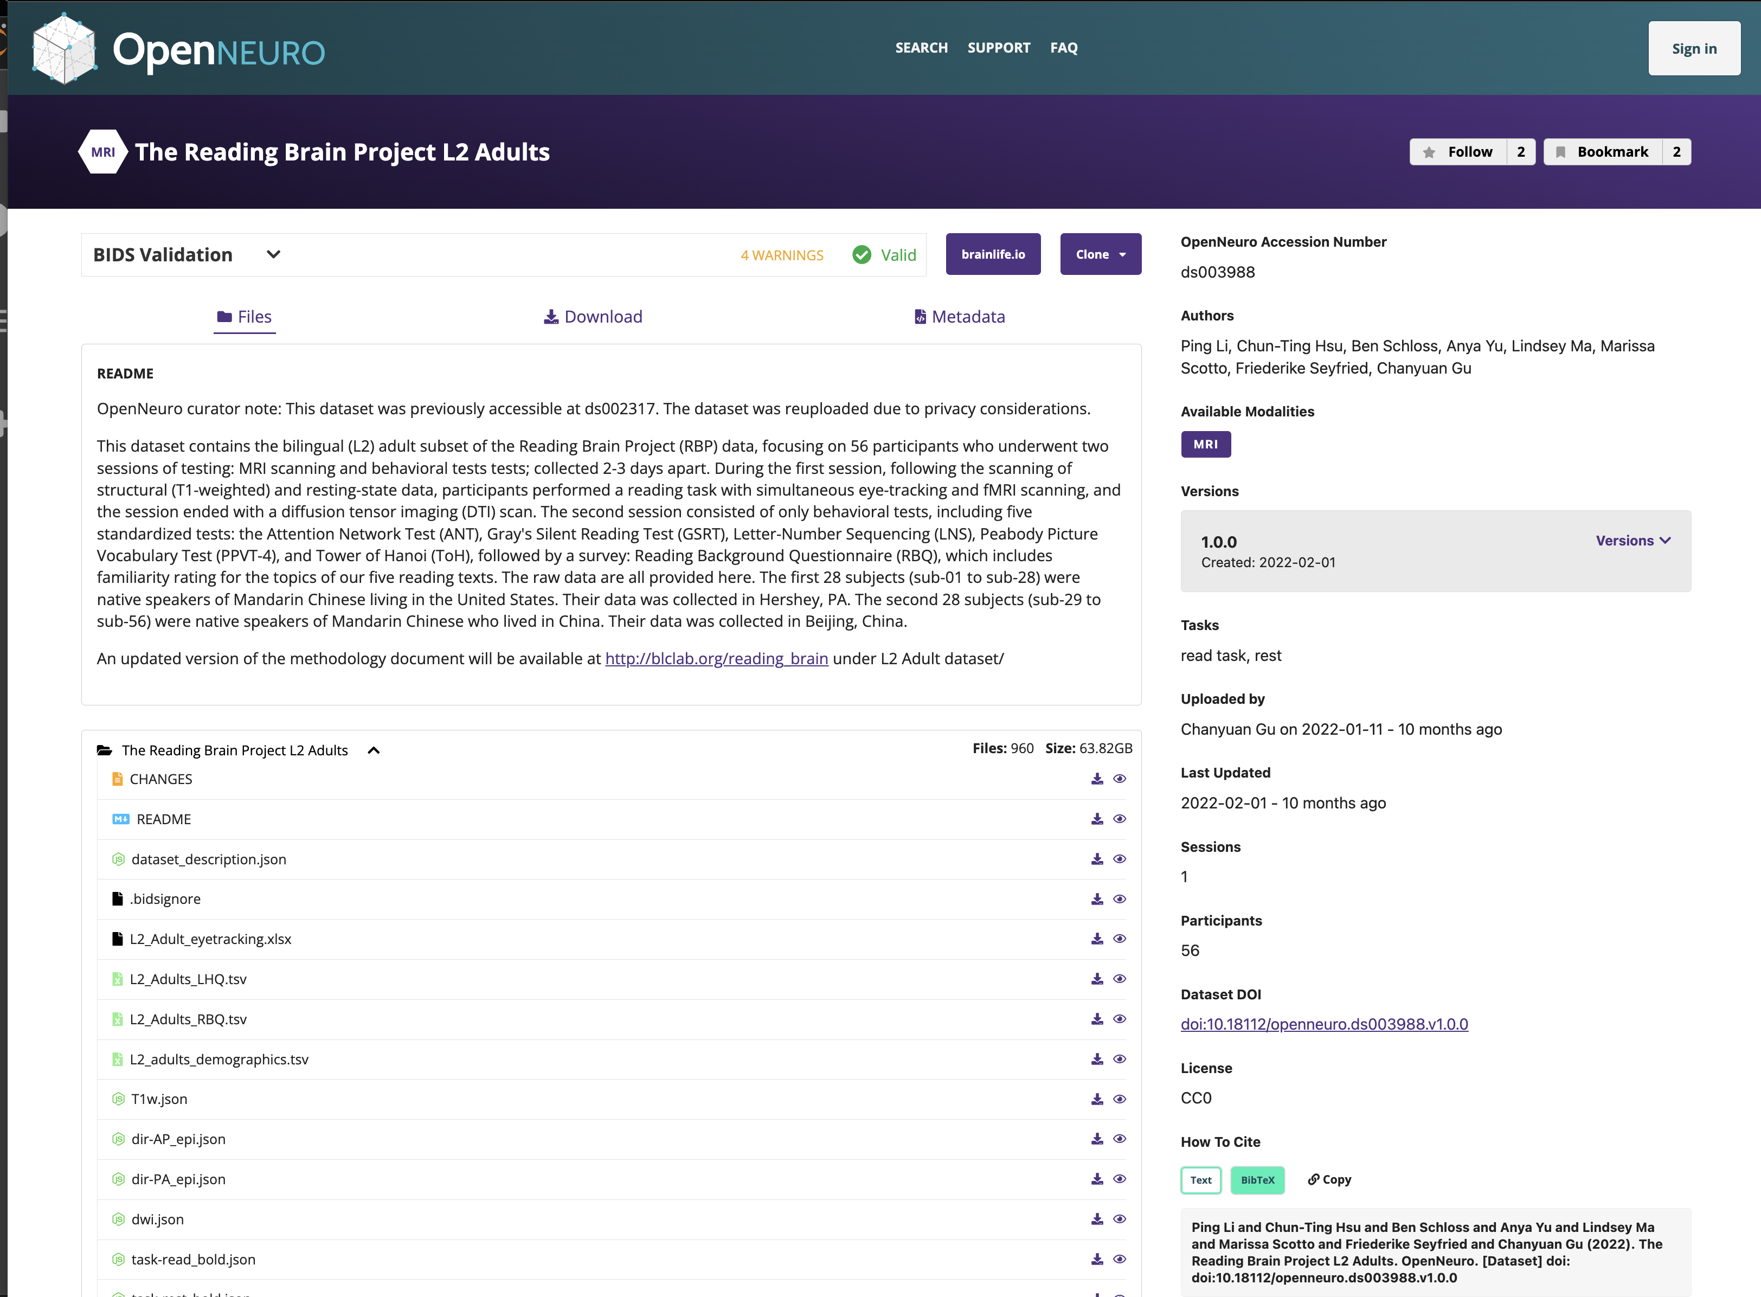Switch to the Metadata tab
The width and height of the screenshot is (1761, 1297).
pyautogui.click(x=960, y=317)
